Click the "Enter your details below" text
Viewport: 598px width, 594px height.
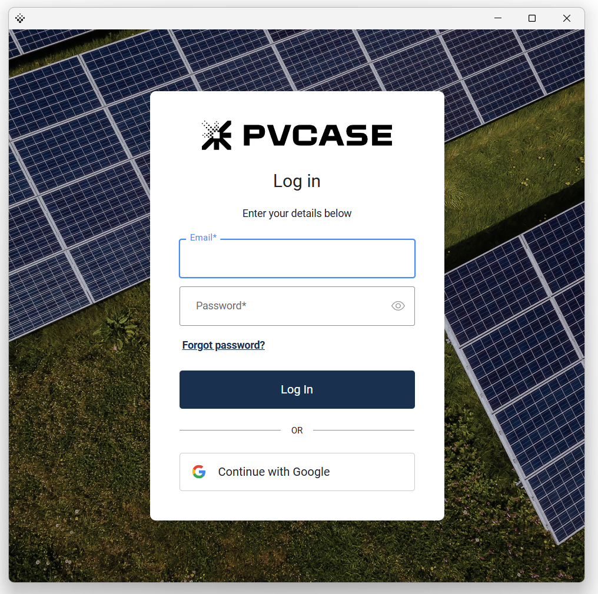tap(297, 213)
